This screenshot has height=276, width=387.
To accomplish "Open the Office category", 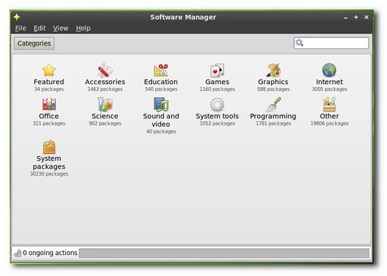I will pyautogui.click(x=49, y=110).
